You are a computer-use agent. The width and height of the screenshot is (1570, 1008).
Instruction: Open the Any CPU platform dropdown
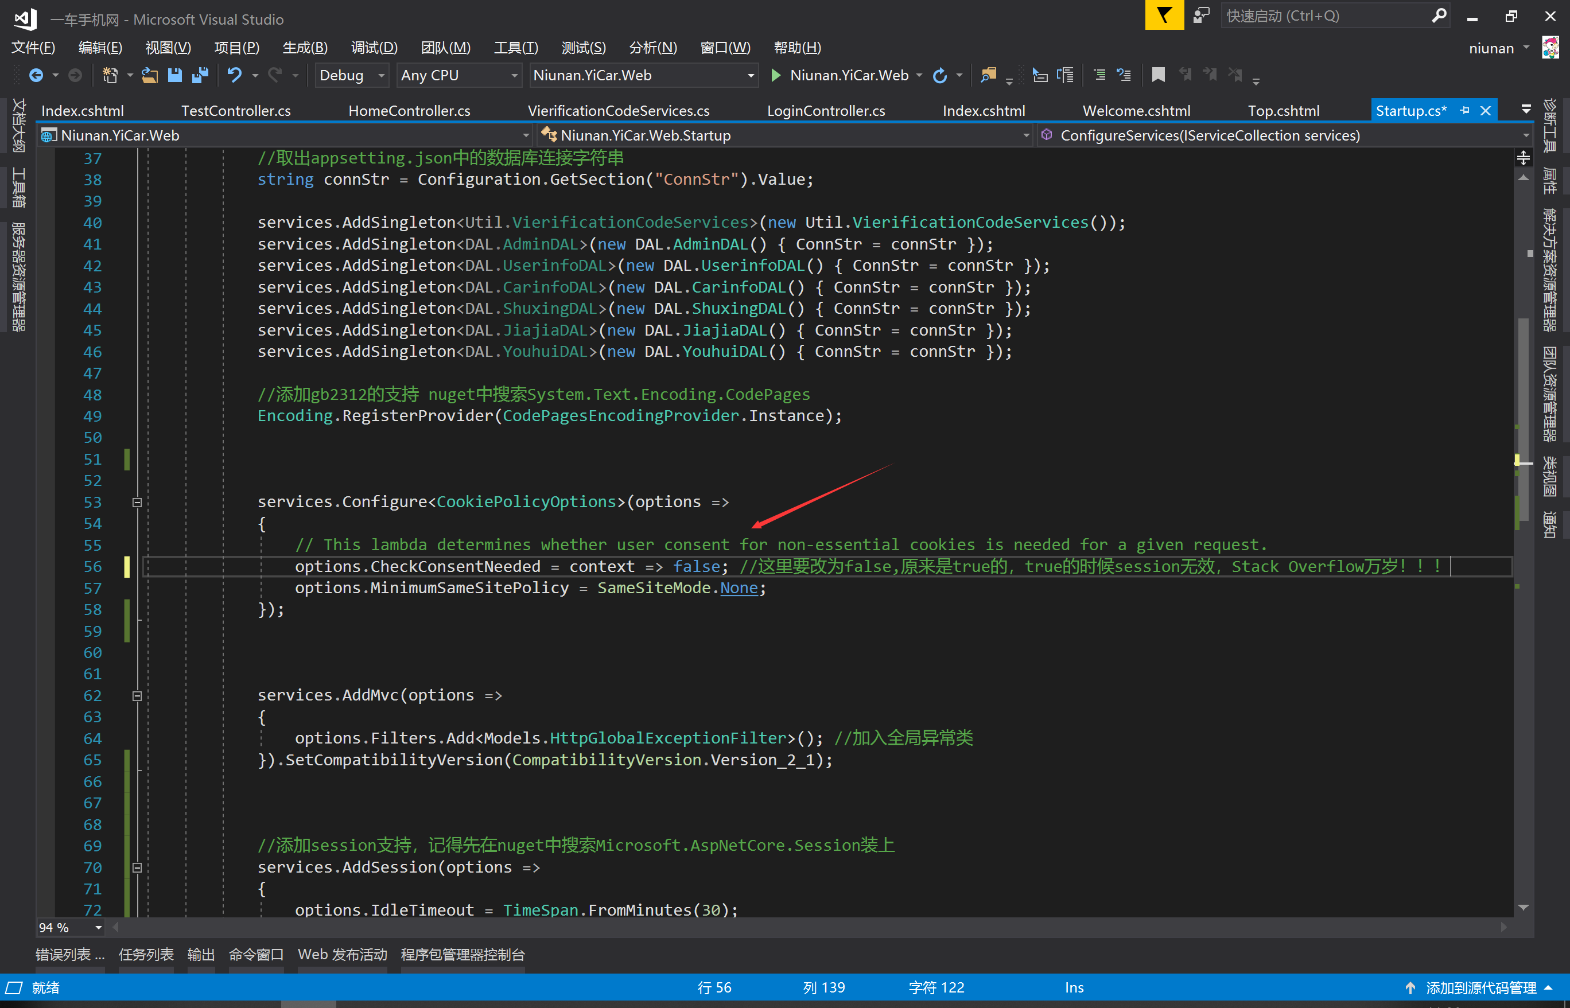(459, 75)
